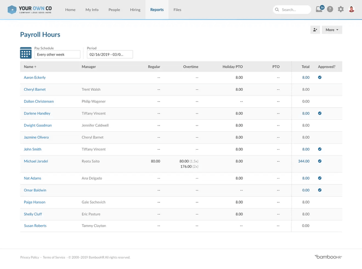
Task: Sort by the Holiday PTO column header
Action: tap(233, 67)
